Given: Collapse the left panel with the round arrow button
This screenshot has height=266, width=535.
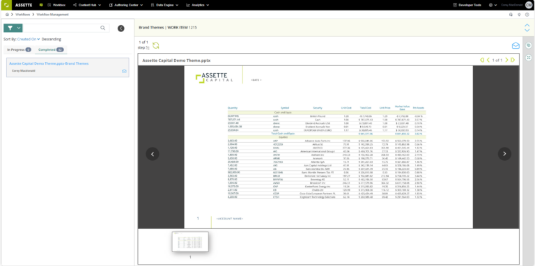Looking at the screenshot, I should (x=121, y=29).
